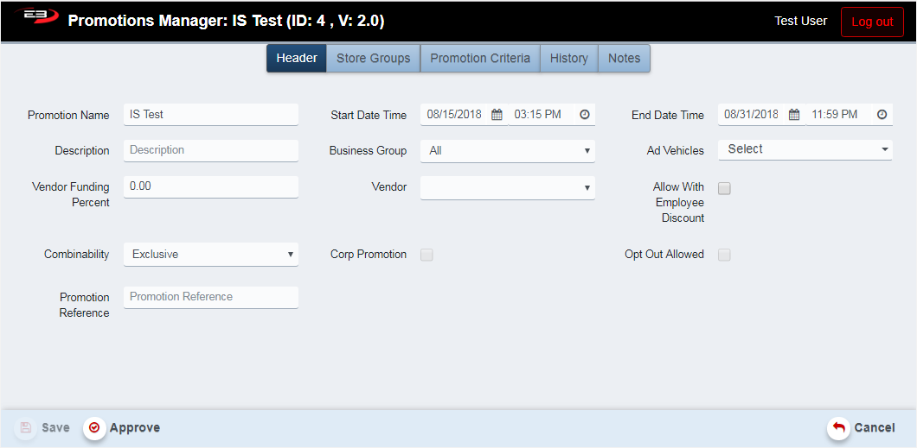Image resolution: width=917 pixels, height=448 pixels.
Task: Toggle the Corp Promotion checkbox
Action: pos(426,255)
